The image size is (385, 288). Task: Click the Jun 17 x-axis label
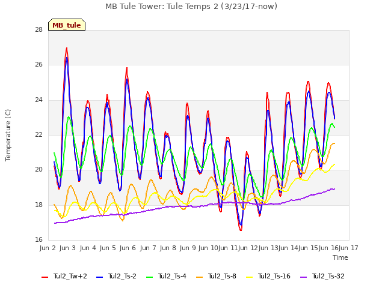click(x=348, y=248)
